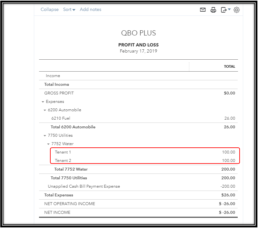Click Net Operating Income amount
This screenshot has height=228, width=258.
pos(227,204)
